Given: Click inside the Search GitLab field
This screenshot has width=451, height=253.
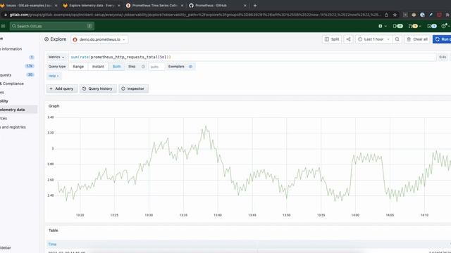Looking at the screenshot, I should [x=52, y=26].
